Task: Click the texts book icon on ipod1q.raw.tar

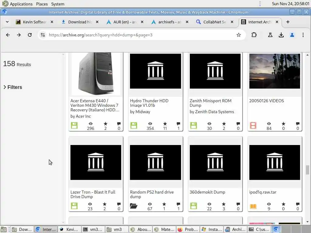Action: pos(253,206)
